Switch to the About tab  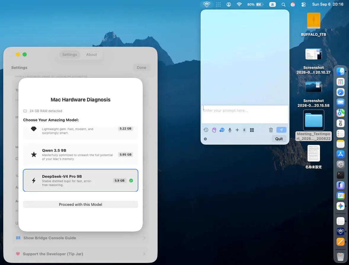(92, 54)
